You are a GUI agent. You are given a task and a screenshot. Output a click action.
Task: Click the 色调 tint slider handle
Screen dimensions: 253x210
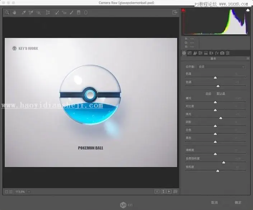218,86
